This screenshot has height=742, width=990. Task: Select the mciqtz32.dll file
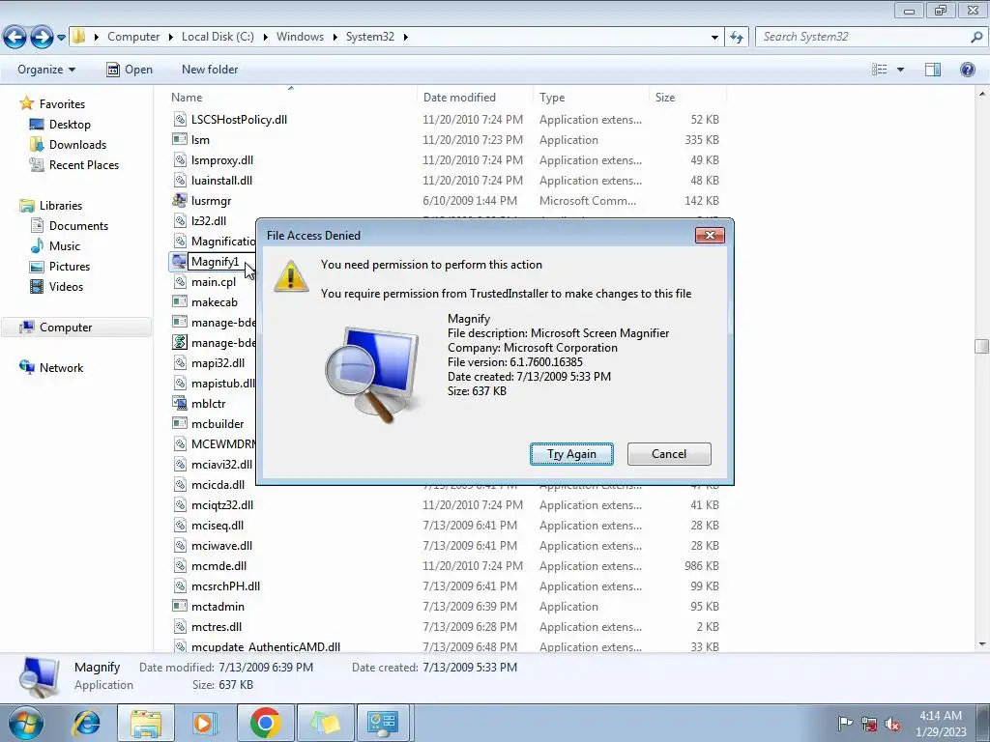click(222, 505)
